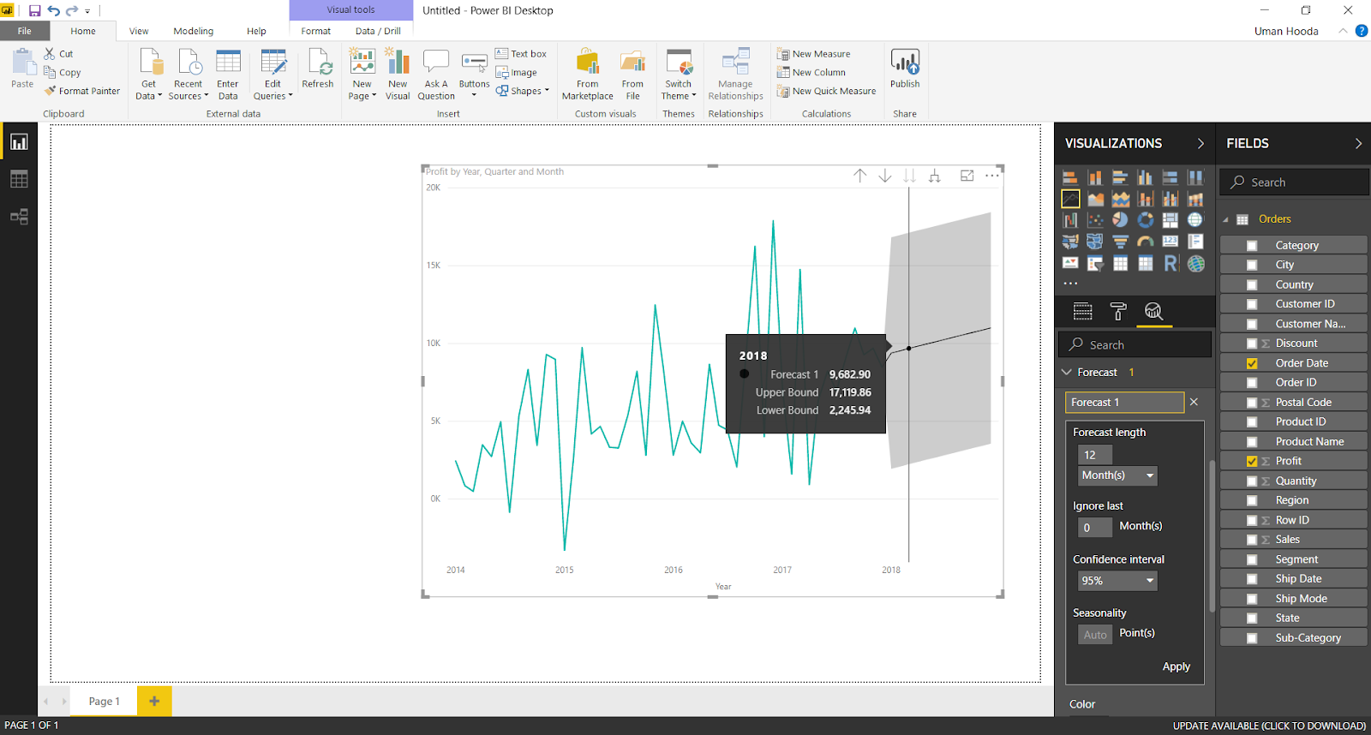The height and width of the screenshot is (735, 1371).
Task: Click the Focus mode icon on chart
Action: click(967, 176)
